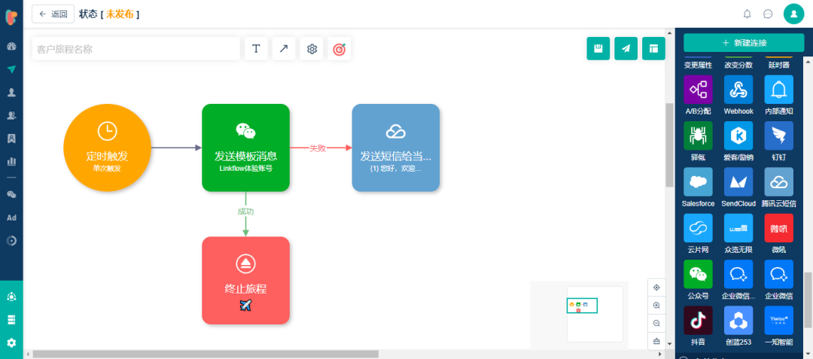The width and height of the screenshot is (813, 359).
Task: Open the template layout button
Action: tap(653, 49)
